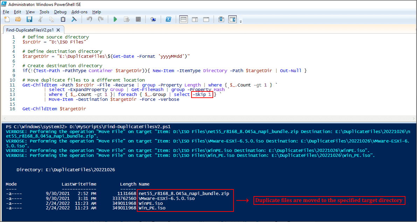Undo last edit with Undo arrow
Viewport: 417px width, 222px height.
[89, 19]
